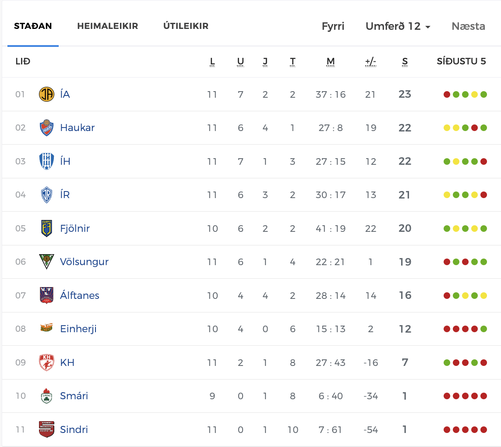Open the Umferð 12 round dropdown

[x=398, y=26]
